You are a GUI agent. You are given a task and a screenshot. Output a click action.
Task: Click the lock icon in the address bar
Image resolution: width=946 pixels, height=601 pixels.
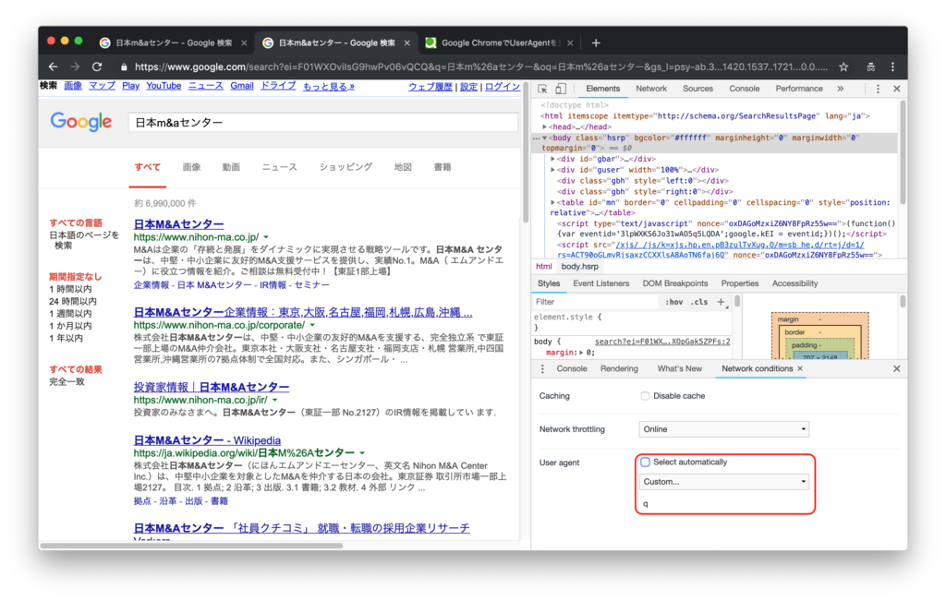(124, 66)
